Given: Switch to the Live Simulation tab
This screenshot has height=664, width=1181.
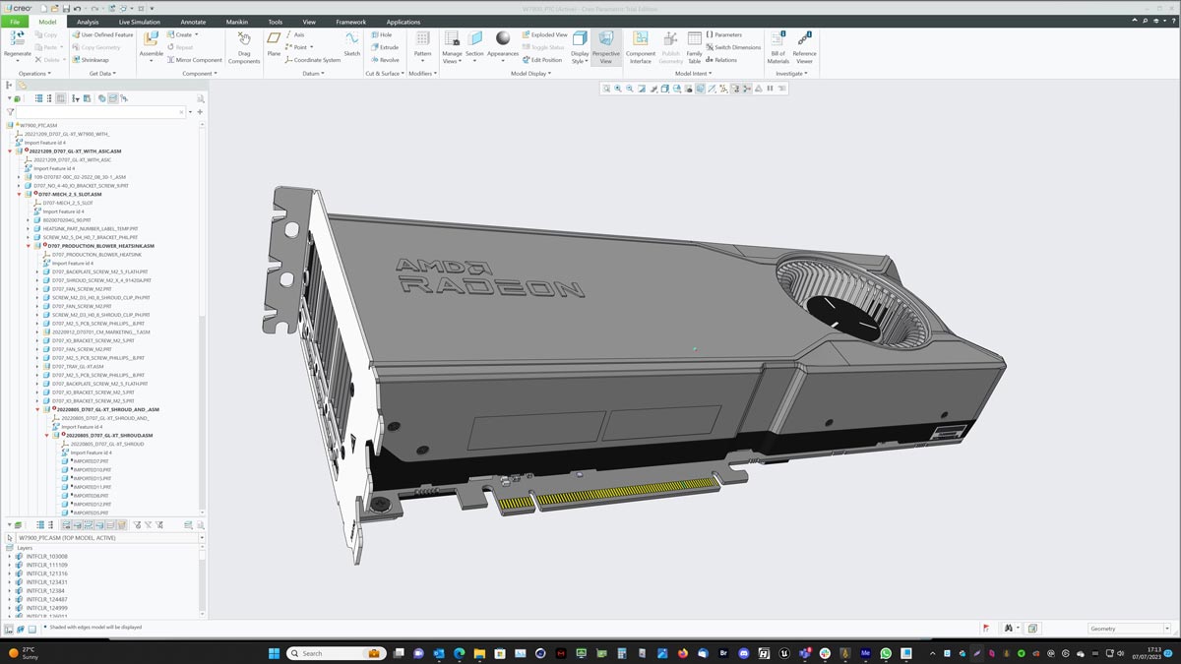Looking at the screenshot, I should [x=139, y=22].
